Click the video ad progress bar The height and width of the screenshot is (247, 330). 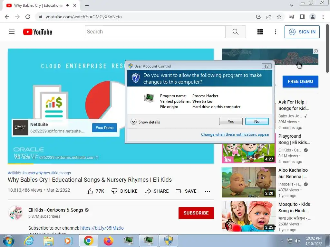pos(111,164)
